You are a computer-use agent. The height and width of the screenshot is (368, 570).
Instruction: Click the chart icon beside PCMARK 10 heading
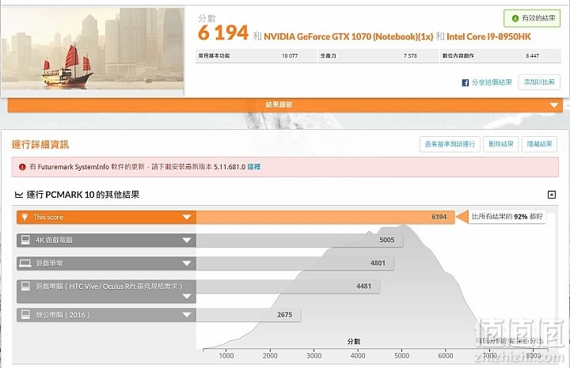19,195
